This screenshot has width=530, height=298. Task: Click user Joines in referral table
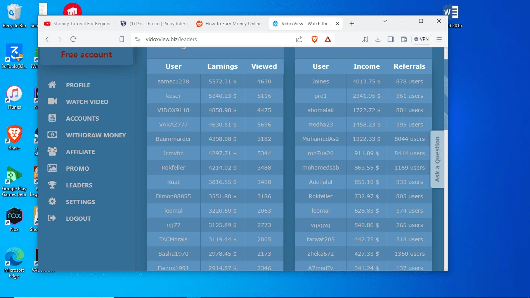tap(321, 81)
